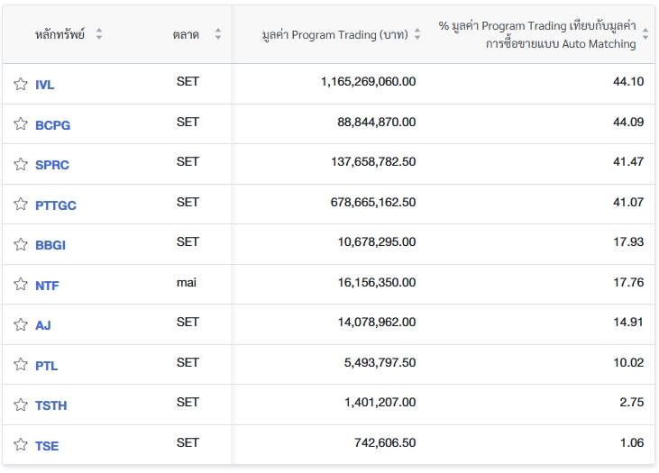The image size is (659, 473).
Task: Sort by ตลาด column using sort arrows
Action: pos(217,34)
